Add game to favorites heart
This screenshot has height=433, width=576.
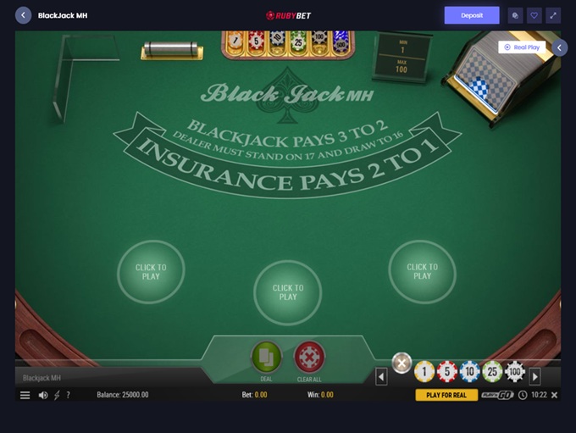click(534, 15)
